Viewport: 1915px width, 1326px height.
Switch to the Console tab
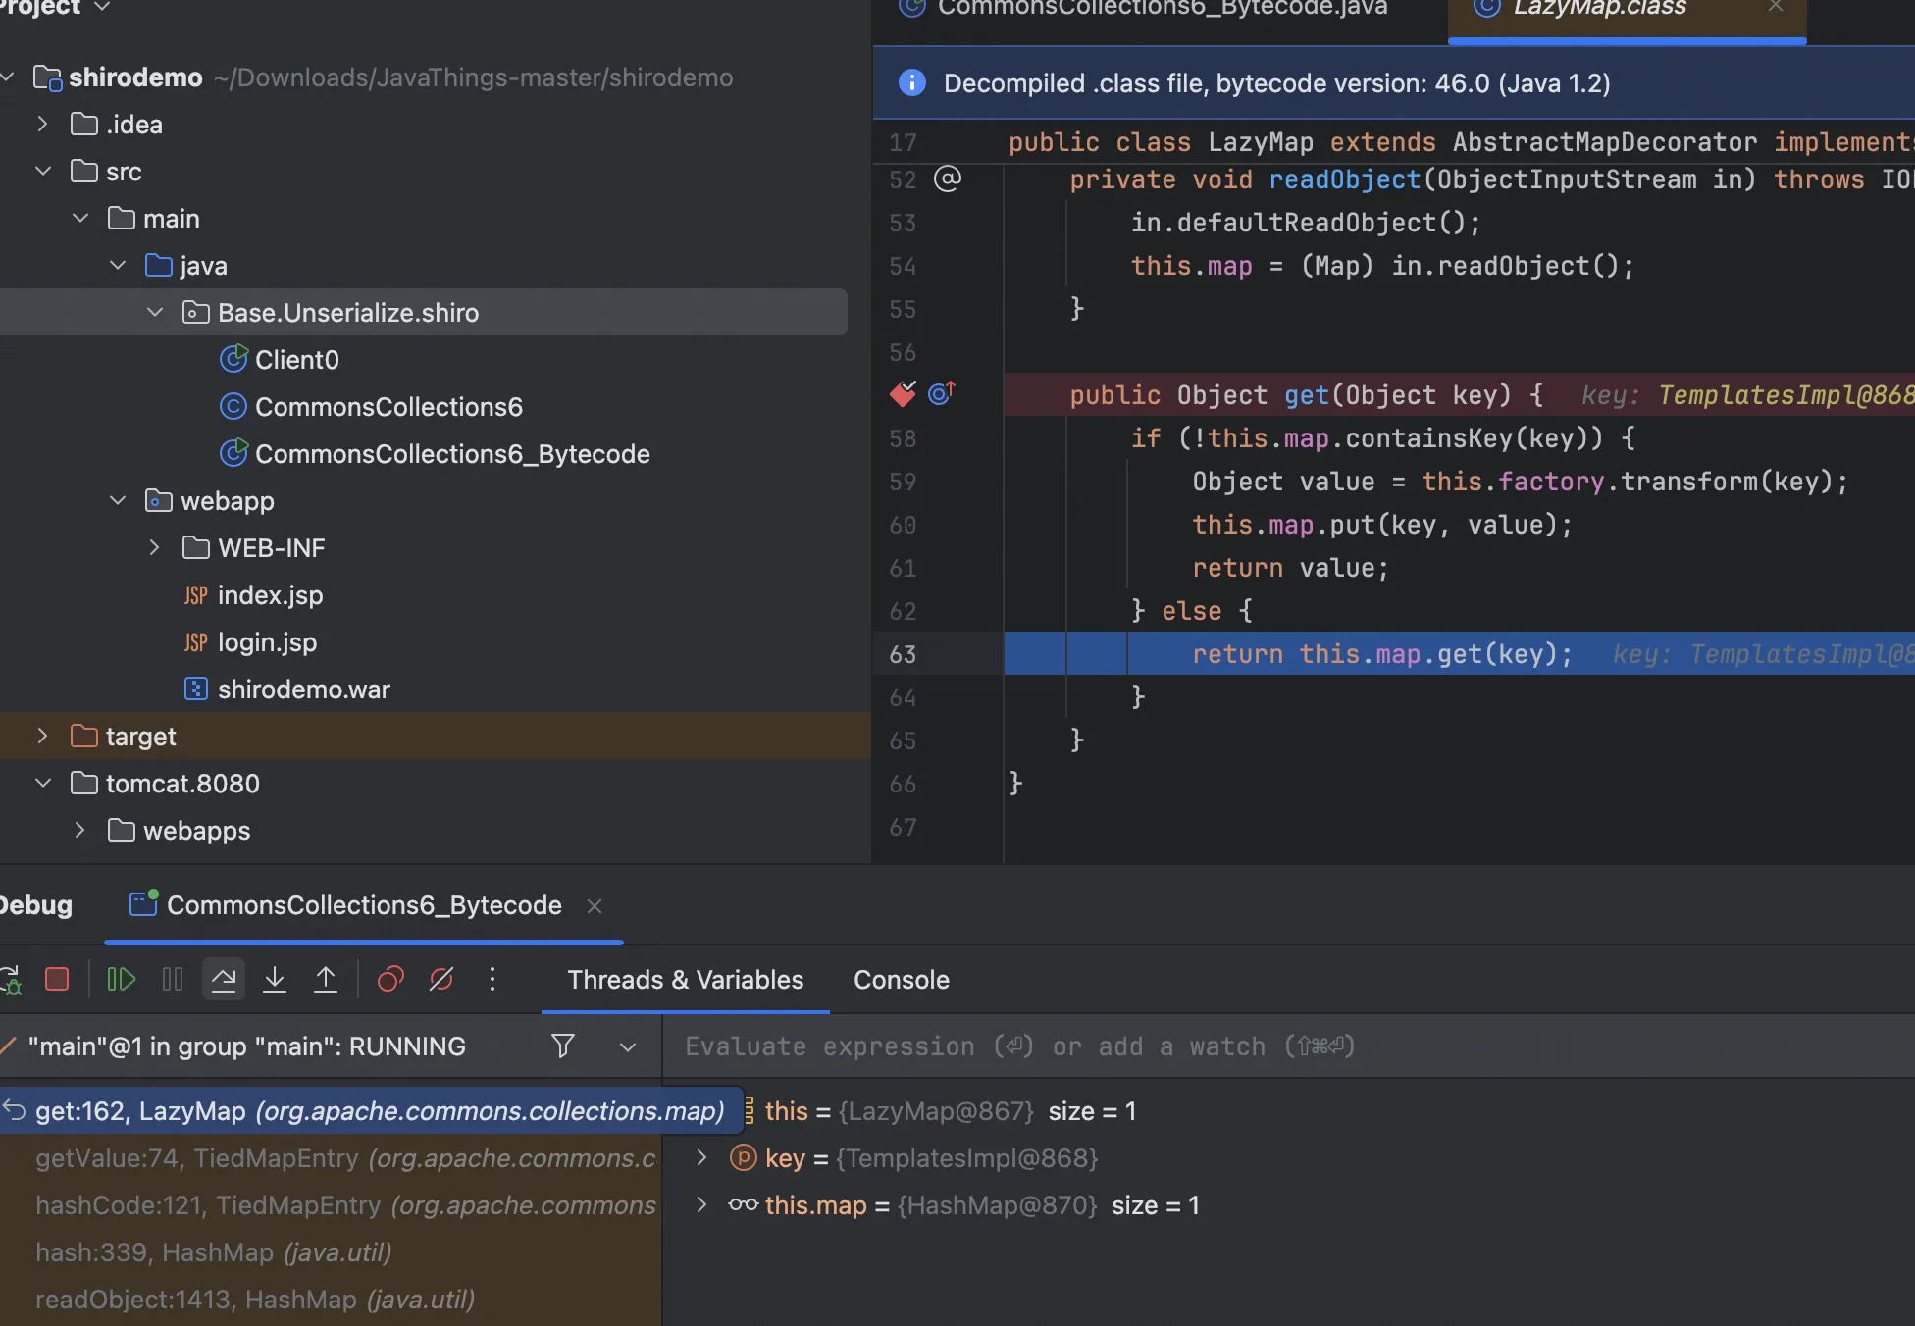[x=901, y=980]
